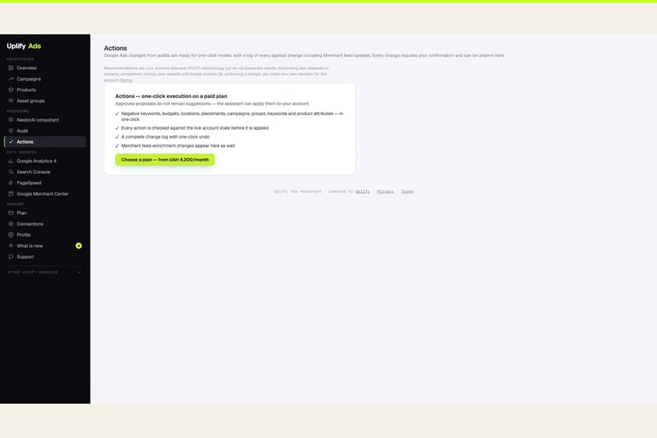Open the Support page
The height and width of the screenshot is (438, 657).
[x=45, y=256]
